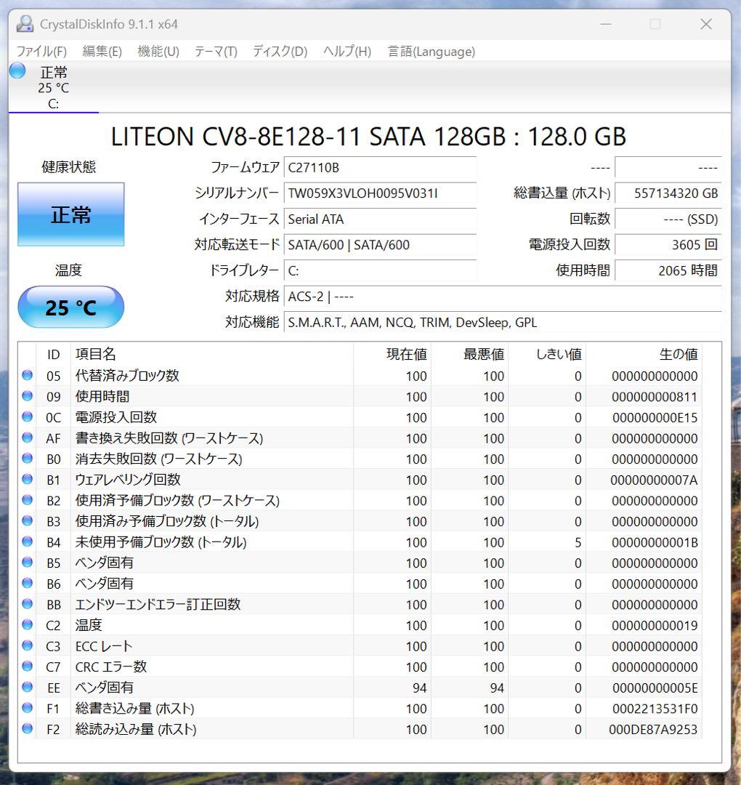The width and height of the screenshot is (741, 785).
Task: Click blue indicator for 総読み込み量 (ホスト)
Action: coord(27,729)
